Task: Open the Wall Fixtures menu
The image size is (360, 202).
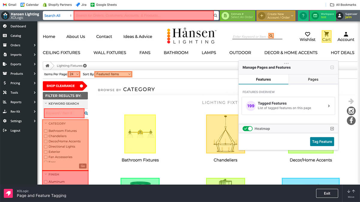Action: pyautogui.click(x=110, y=53)
